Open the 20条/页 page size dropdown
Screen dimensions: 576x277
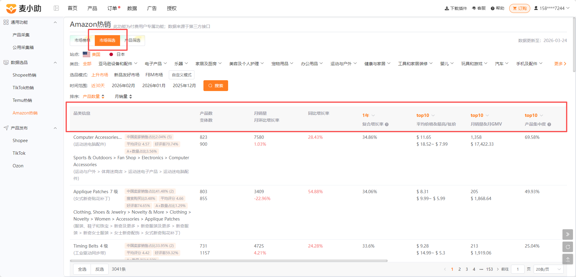(548, 269)
